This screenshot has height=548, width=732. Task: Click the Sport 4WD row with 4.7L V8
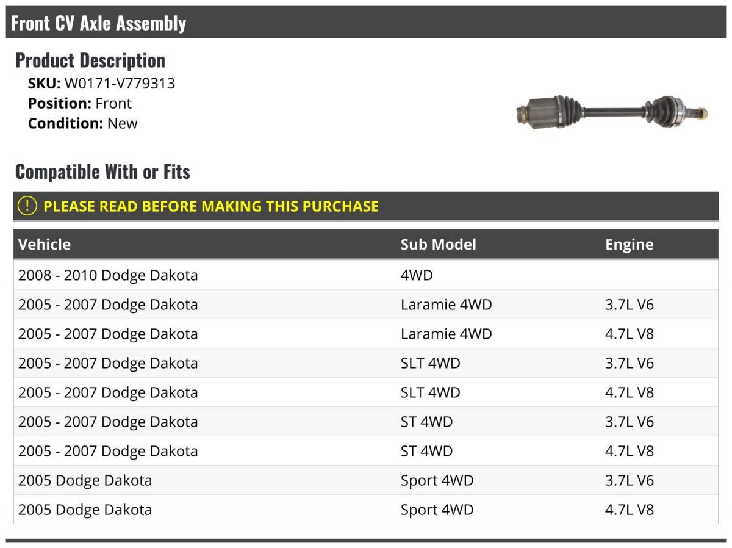click(366, 510)
